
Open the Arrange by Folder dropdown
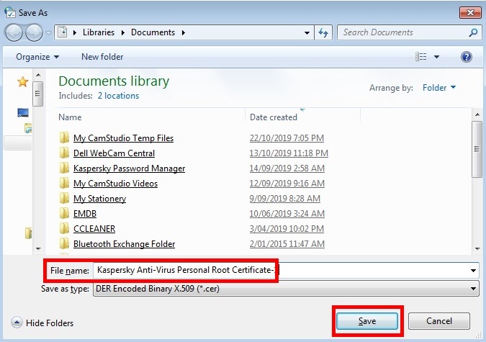(x=439, y=88)
